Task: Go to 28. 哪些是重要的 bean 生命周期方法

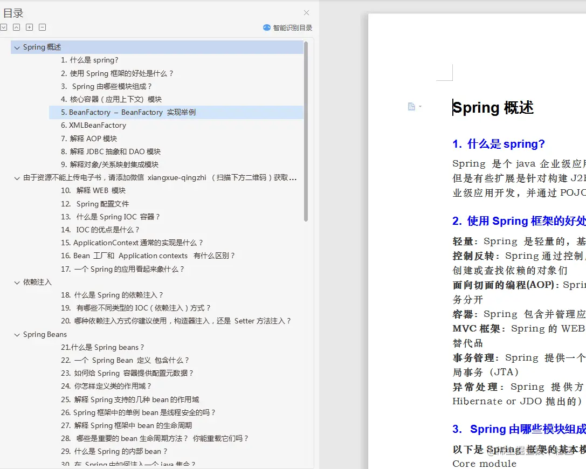Action: 154,438
